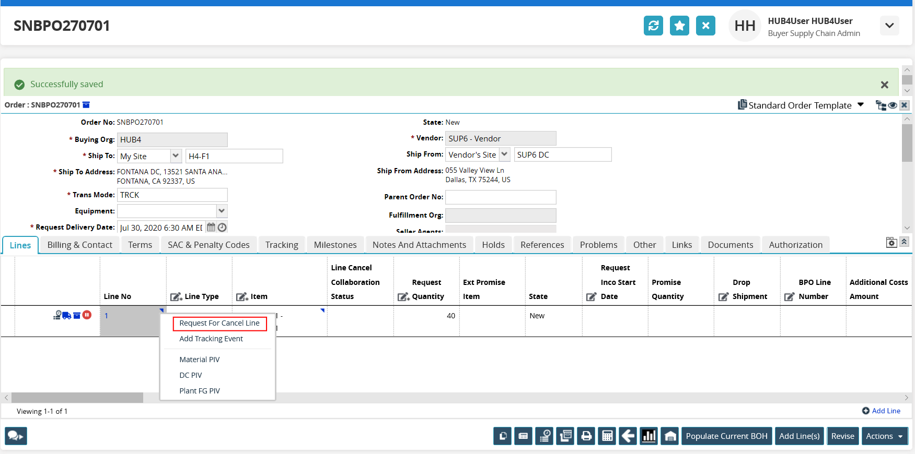915x454 pixels.
Task: Click the truck icon on line 1
Action: (67, 315)
